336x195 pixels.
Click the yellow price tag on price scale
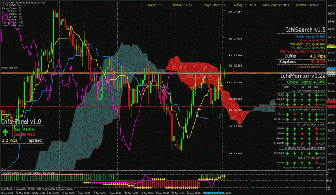(x=332, y=47)
